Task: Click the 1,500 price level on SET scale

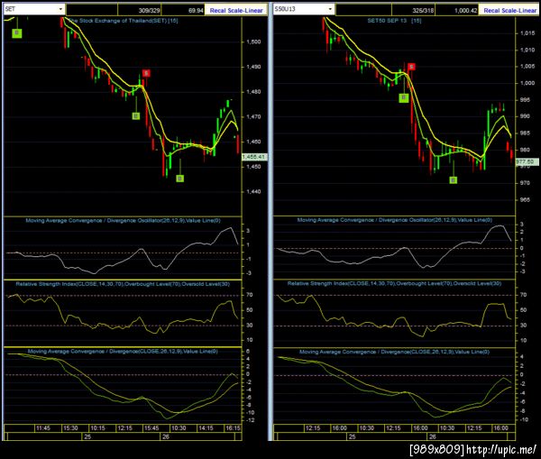Action: click(253, 42)
